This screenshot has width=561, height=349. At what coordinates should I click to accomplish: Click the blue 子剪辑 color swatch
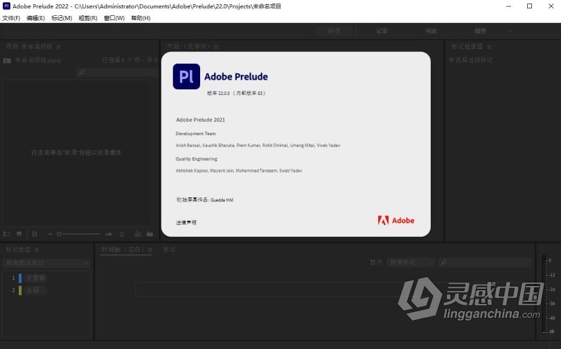point(20,278)
